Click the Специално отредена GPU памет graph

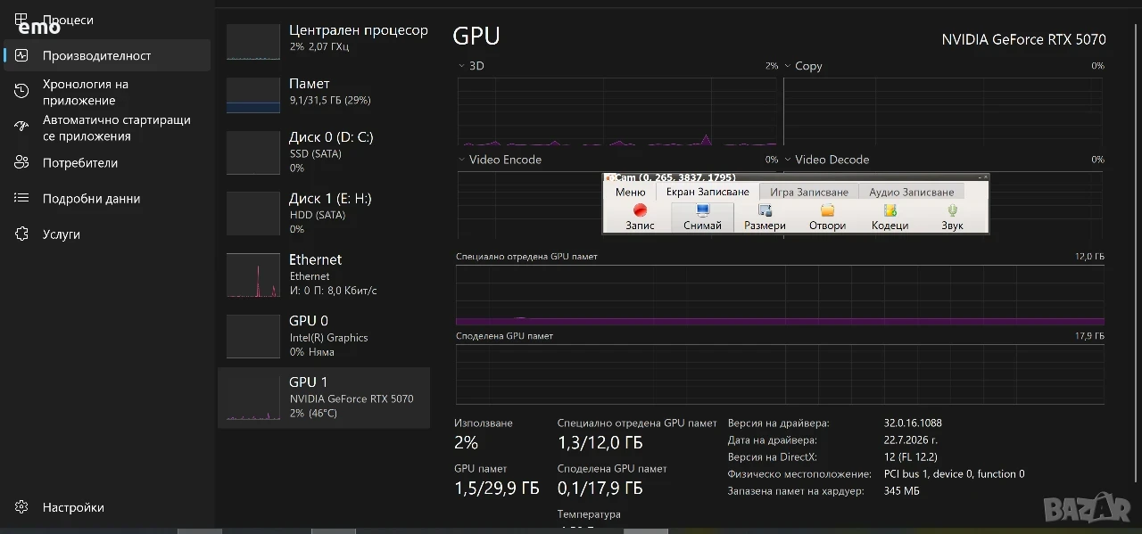coord(780,295)
